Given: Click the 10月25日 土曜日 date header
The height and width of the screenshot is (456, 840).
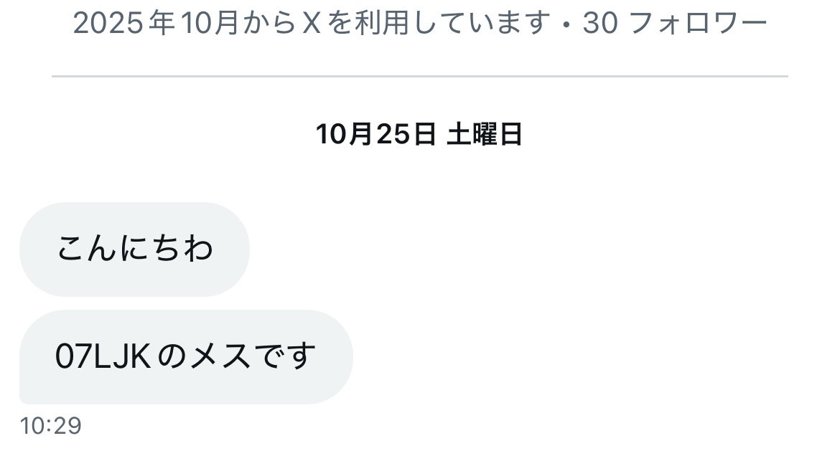Looking at the screenshot, I should pyautogui.click(x=419, y=134).
